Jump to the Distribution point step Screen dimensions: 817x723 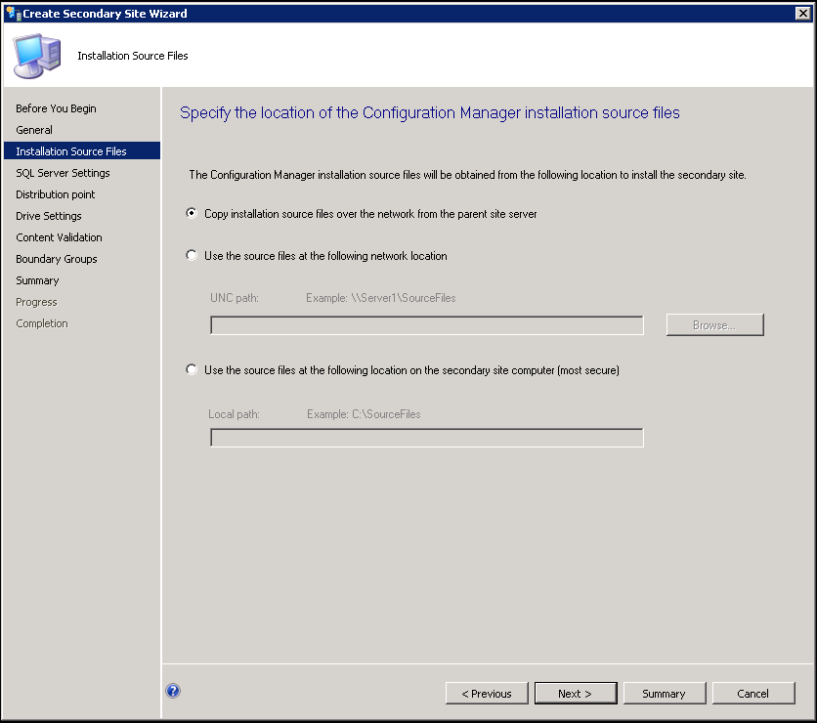56,194
